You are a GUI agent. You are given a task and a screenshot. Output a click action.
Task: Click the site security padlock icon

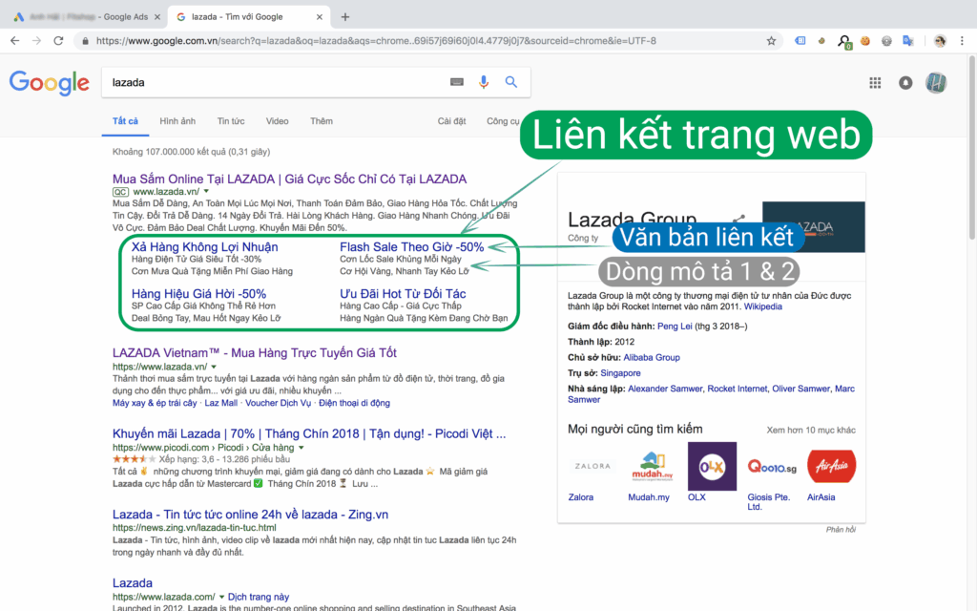(85, 40)
